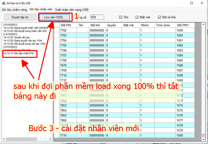Select the cell with PIN 7702
The height and width of the screenshot is (144, 208).
(x=68, y=30)
